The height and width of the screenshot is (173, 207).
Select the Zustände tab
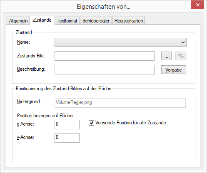pos(42,20)
